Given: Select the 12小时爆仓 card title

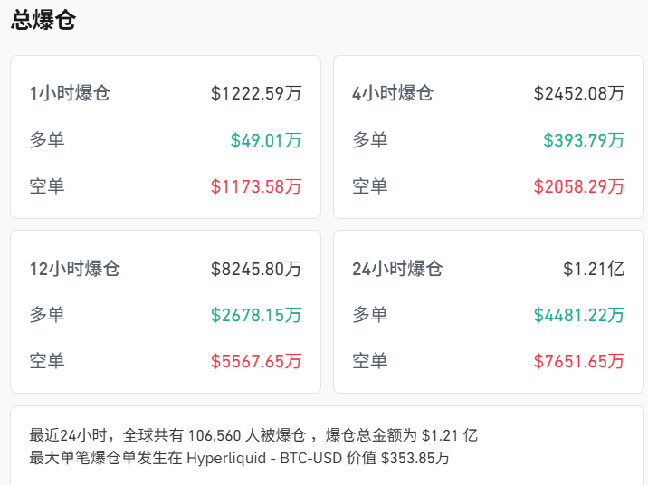Looking at the screenshot, I should tap(74, 269).
